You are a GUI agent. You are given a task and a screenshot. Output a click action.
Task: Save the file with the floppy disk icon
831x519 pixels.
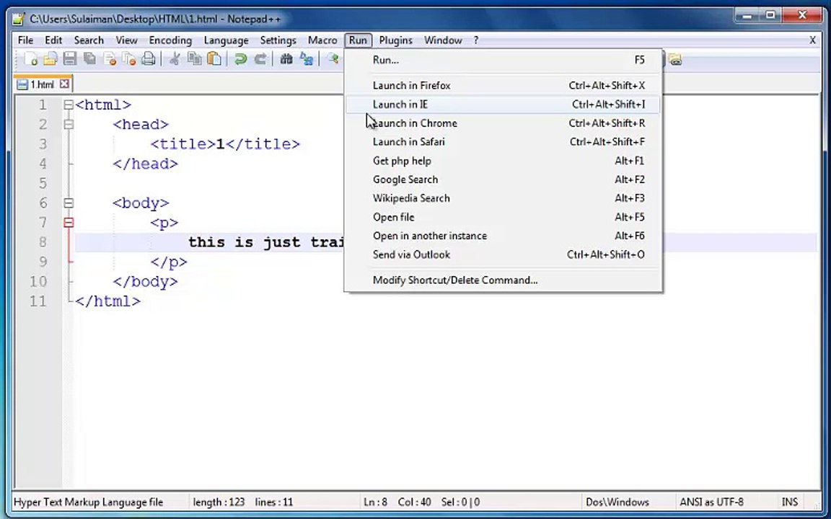(69, 59)
